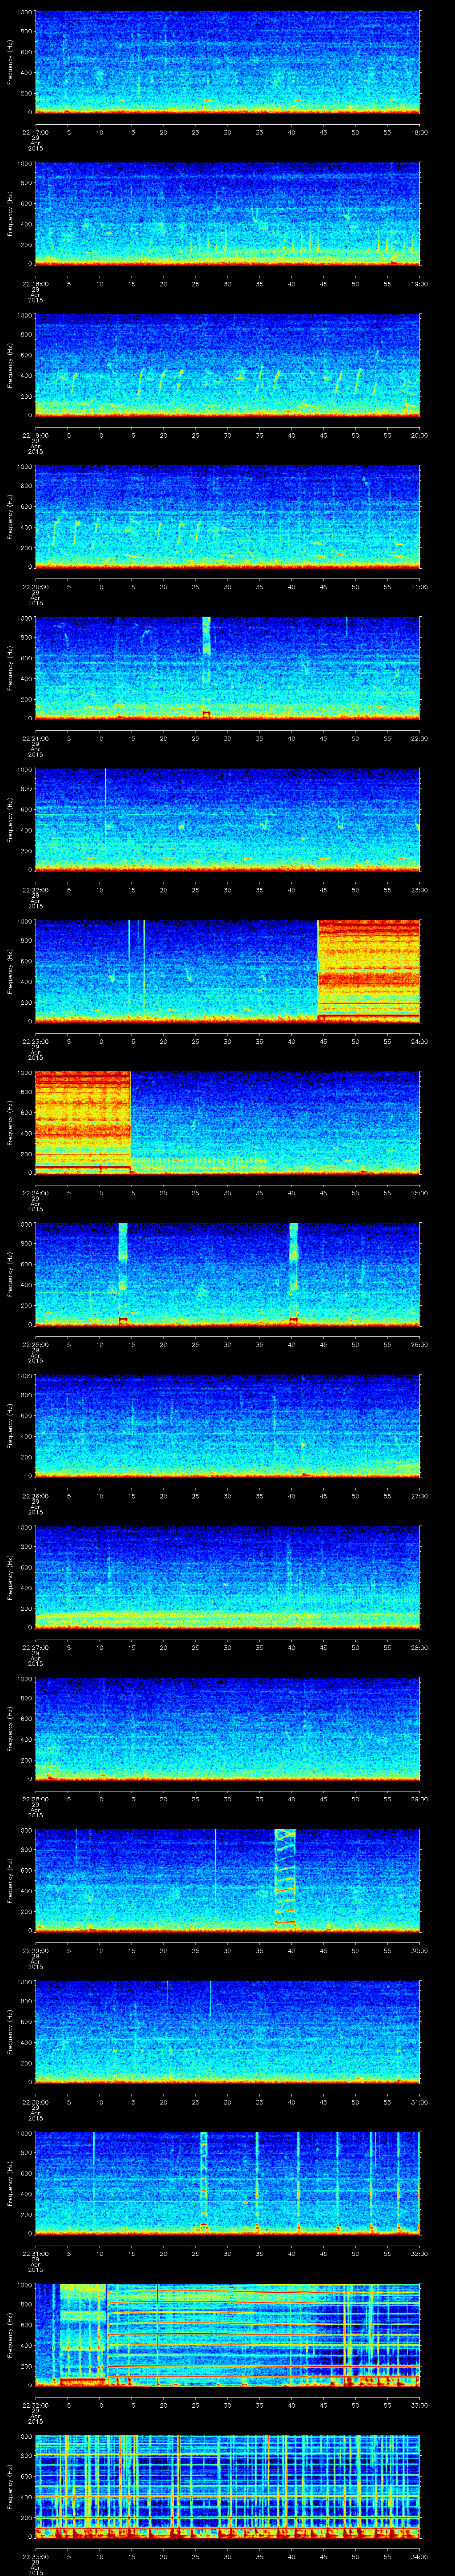Click the 22:17:00 start time label

pyautogui.click(x=35, y=132)
